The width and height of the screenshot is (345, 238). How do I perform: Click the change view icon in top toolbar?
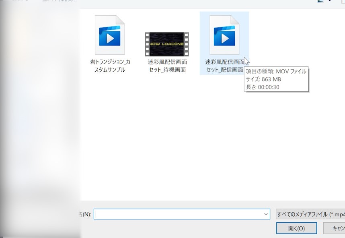(x=321, y=1)
